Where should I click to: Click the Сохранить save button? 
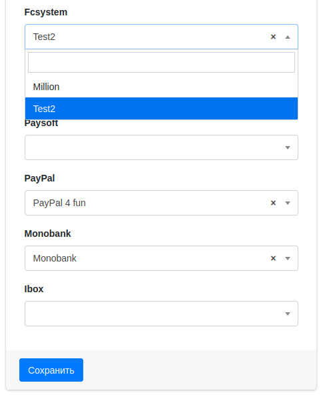51,370
